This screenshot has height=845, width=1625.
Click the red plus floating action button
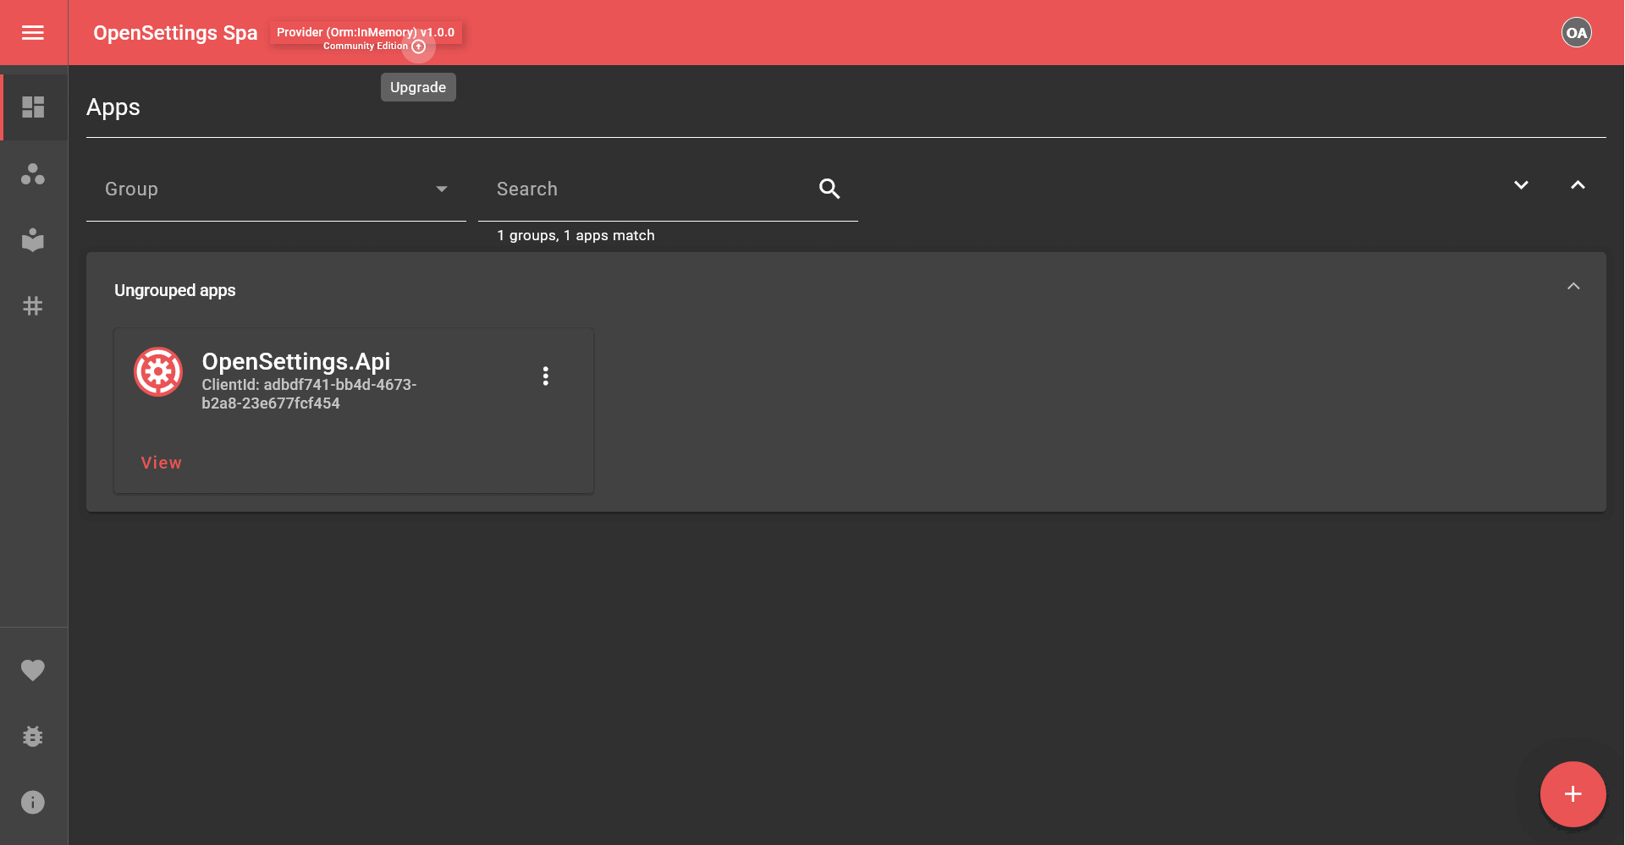tap(1573, 794)
